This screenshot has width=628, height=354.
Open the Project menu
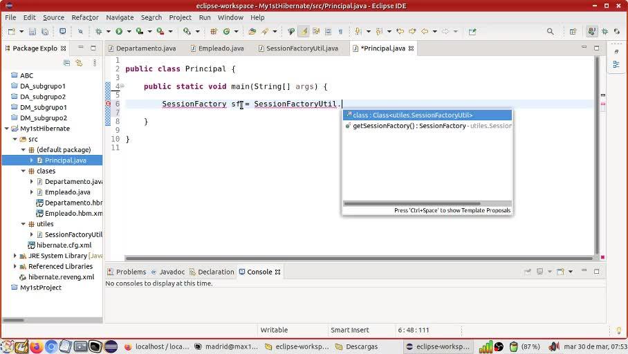pyautogui.click(x=181, y=17)
